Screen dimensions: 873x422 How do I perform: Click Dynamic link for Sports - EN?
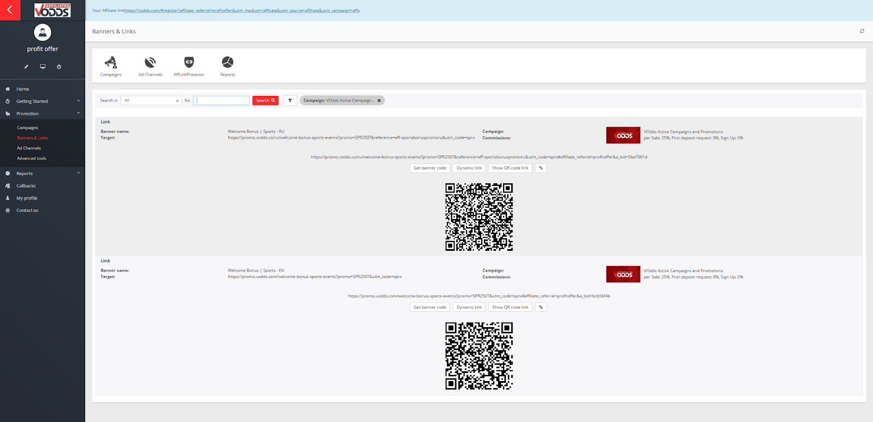(x=469, y=307)
